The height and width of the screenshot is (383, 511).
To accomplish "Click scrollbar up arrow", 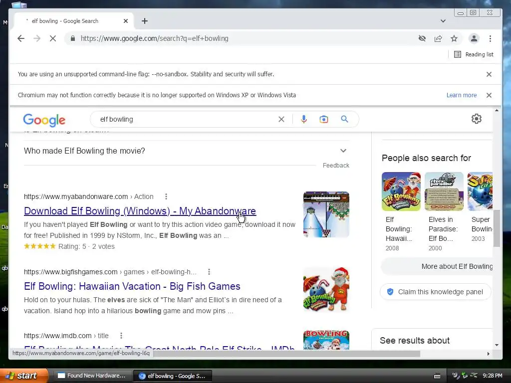I will (497, 111).
